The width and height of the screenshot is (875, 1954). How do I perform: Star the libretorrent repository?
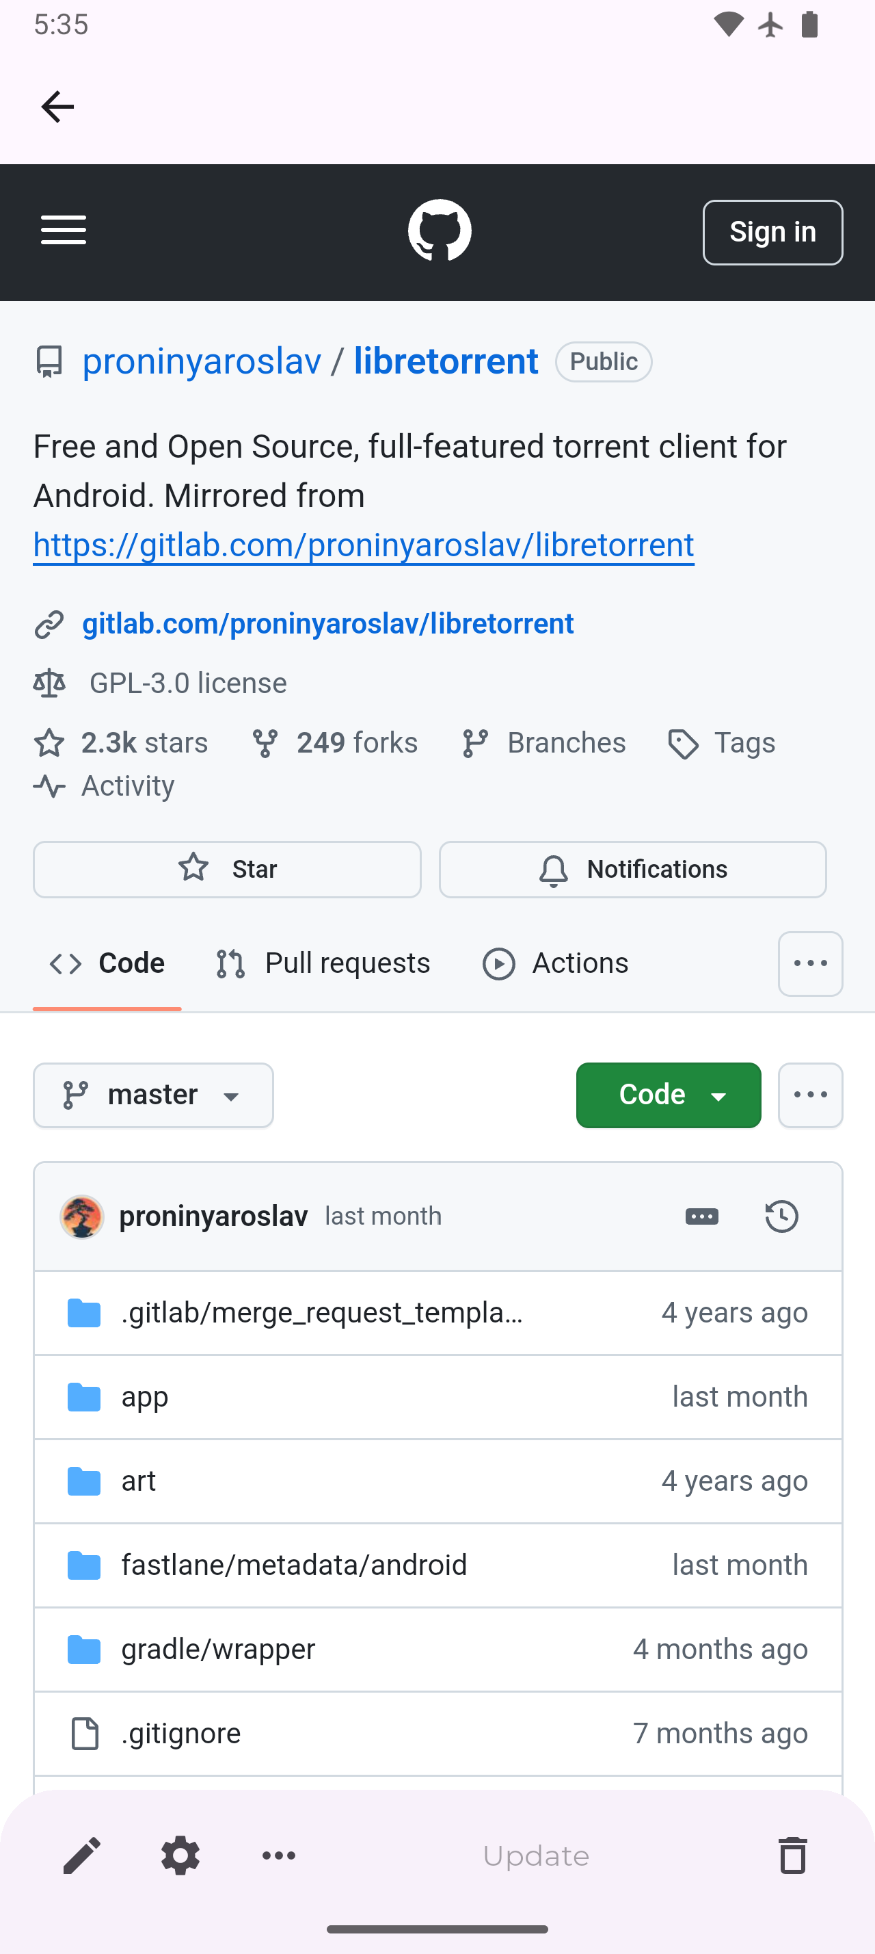226,870
